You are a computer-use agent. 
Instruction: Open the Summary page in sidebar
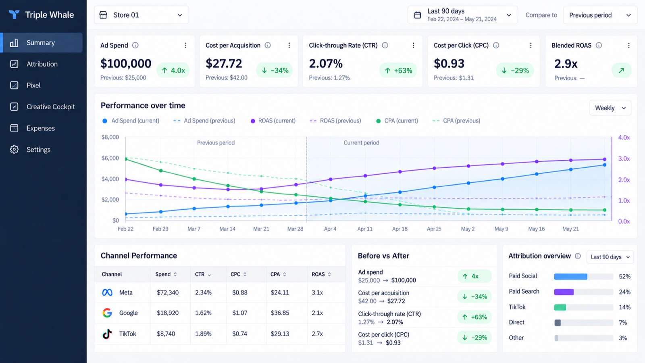(41, 43)
